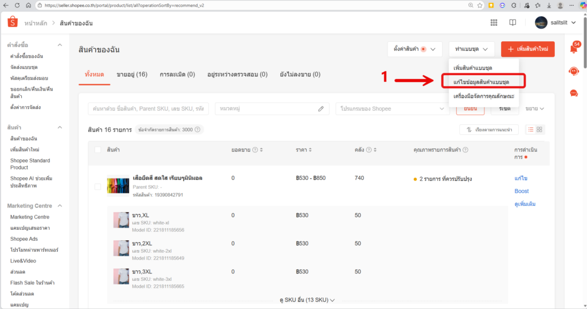Collapse the Marketing Centre sidebar section

pyautogui.click(x=60, y=206)
